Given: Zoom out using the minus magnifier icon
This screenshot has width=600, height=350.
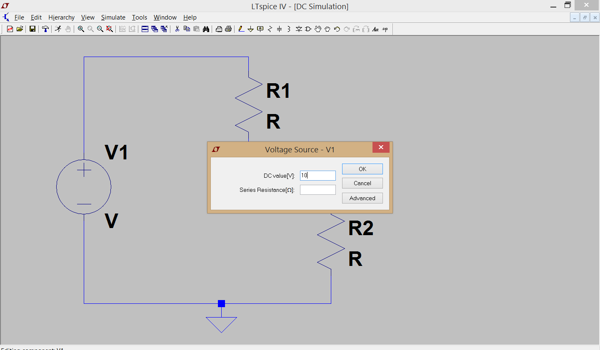Looking at the screenshot, I should [100, 29].
